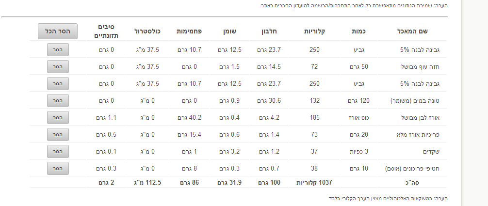The image size is (488, 206).
Task: Click the הסר הכל (remove all) button
Action: (x=58, y=32)
